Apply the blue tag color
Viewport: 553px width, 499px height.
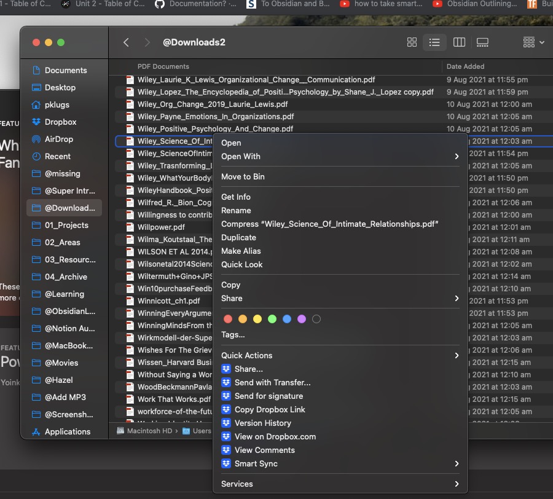tap(287, 319)
